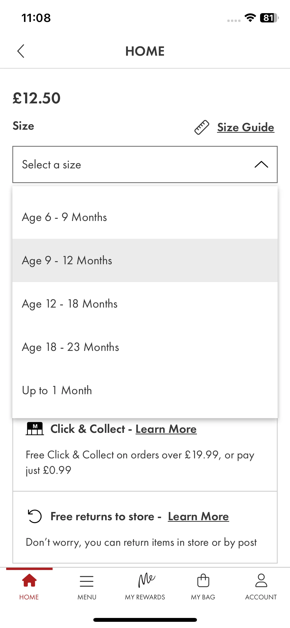This screenshot has width=290, height=628.
Task: Choose the Up to 1 Month size
Action: click(x=145, y=390)
